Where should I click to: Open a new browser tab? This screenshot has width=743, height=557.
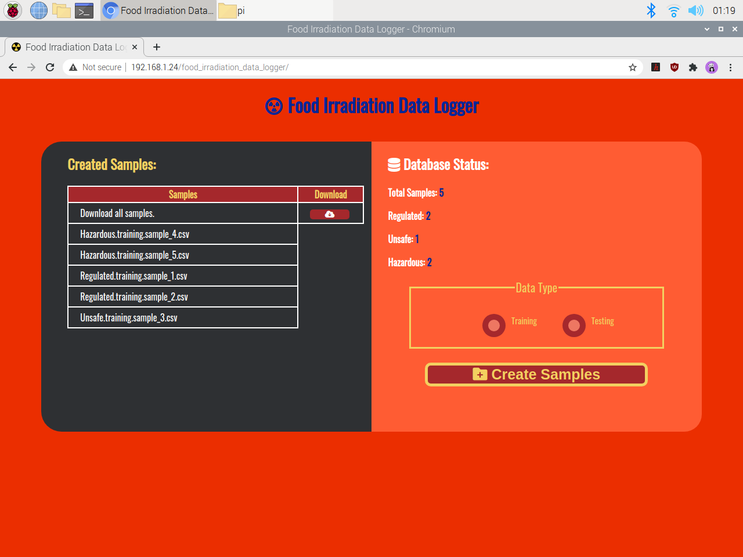click(156, 47)
